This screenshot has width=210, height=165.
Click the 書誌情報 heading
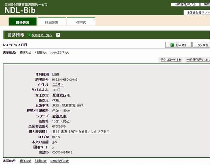point(16,35)
